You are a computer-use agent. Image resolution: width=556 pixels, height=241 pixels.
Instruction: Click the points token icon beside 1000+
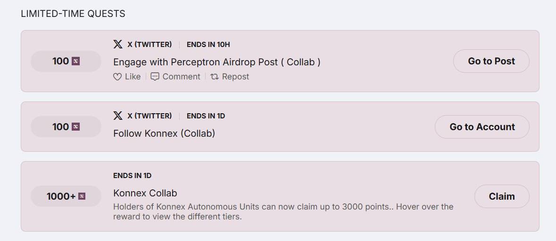tap(82, 196)
